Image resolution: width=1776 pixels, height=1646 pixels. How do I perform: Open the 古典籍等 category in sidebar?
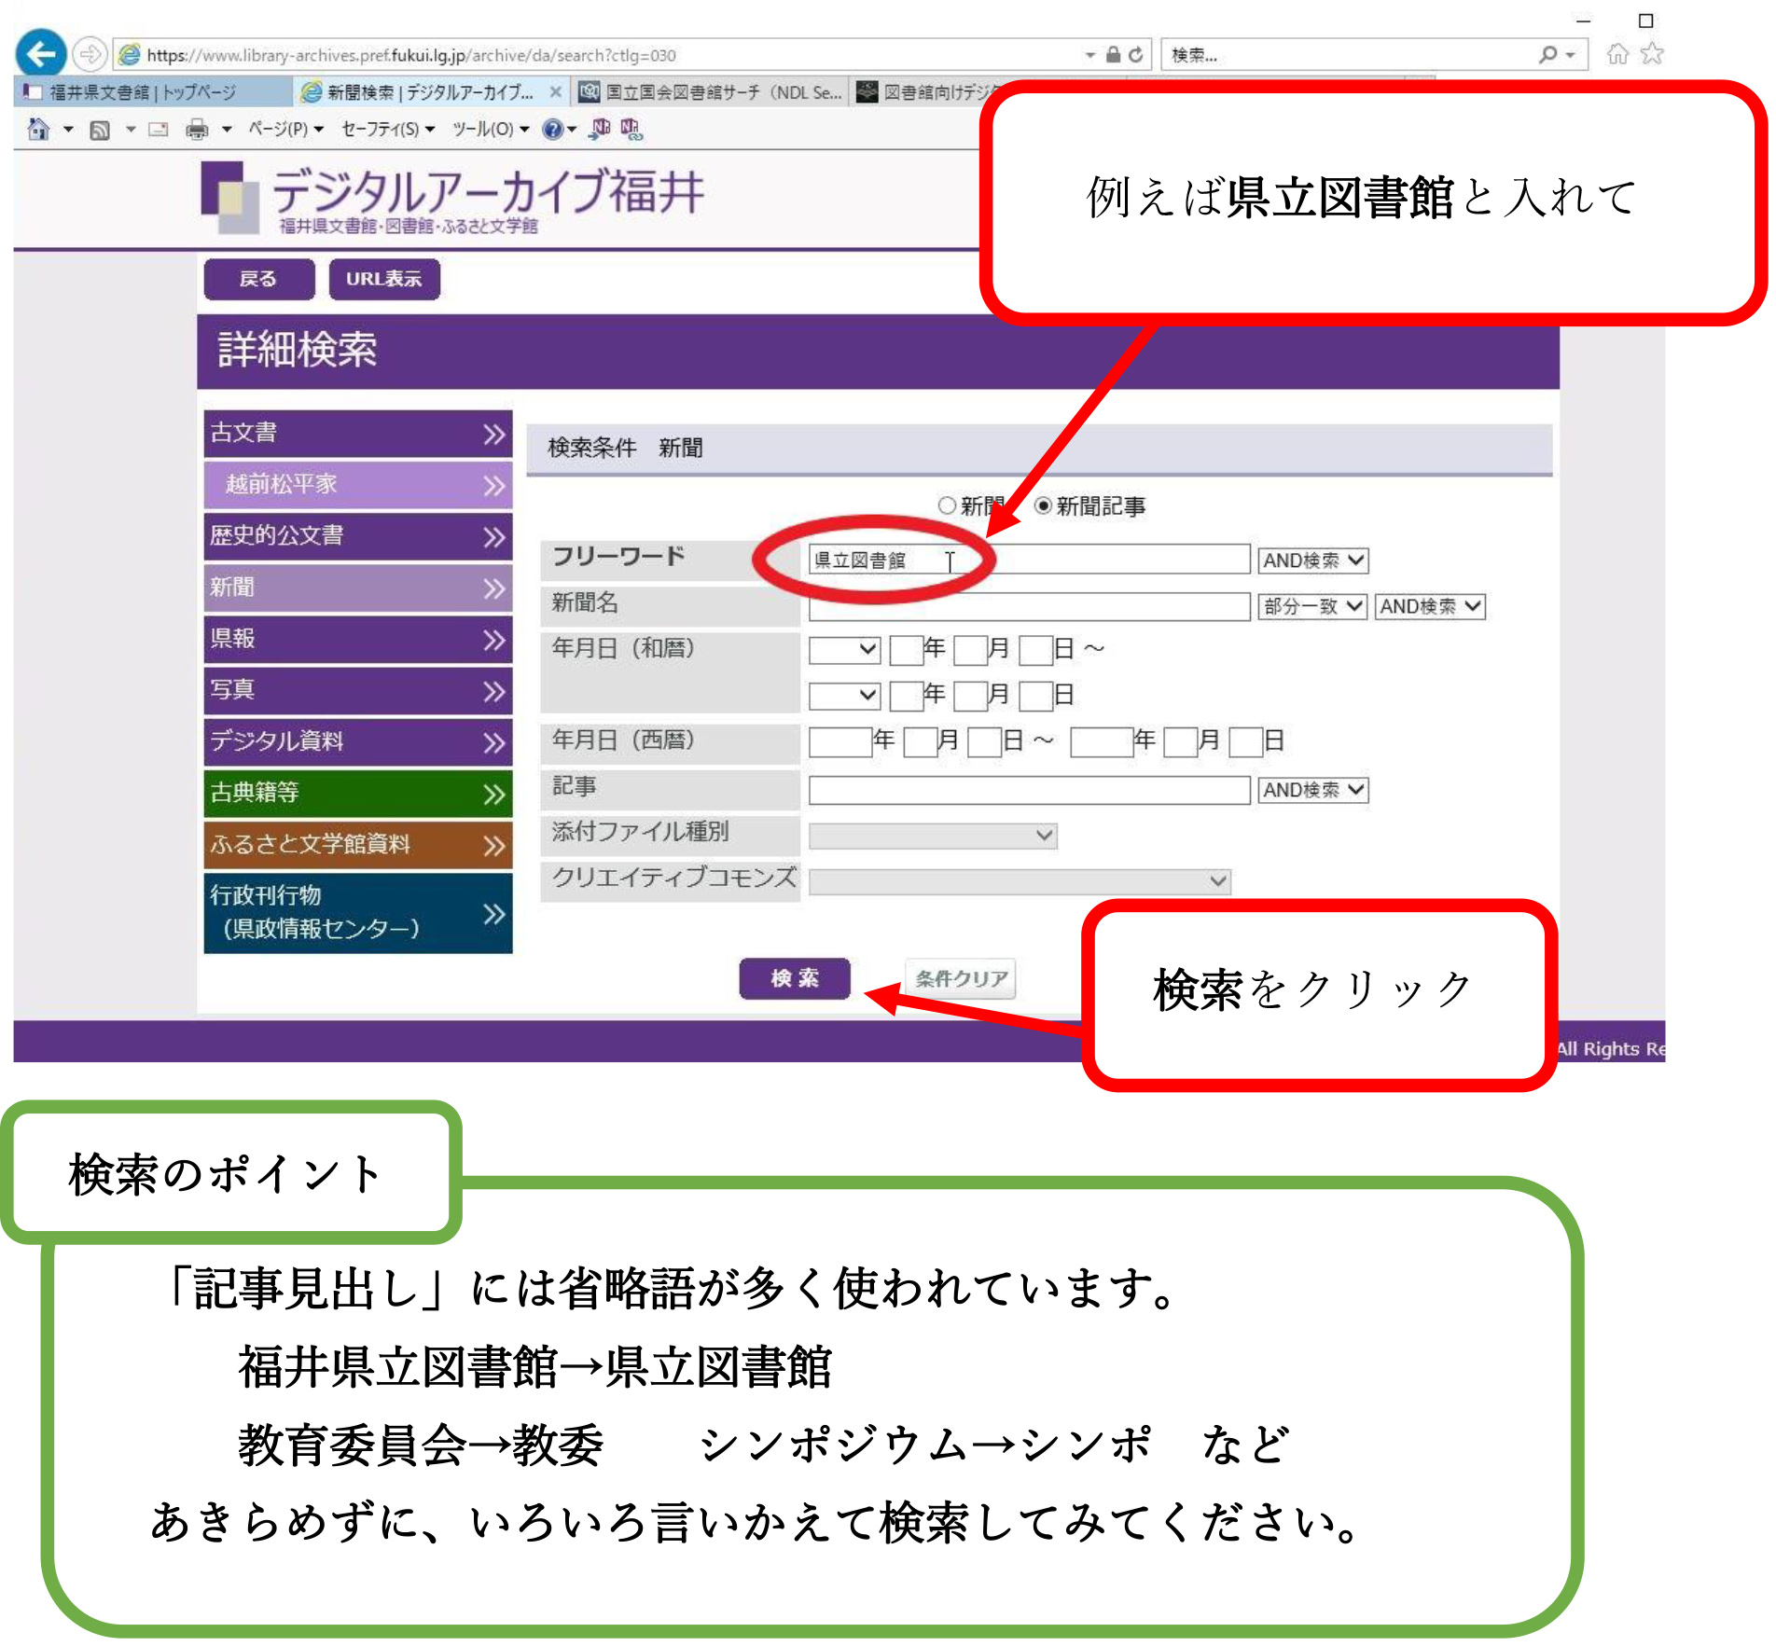(358, 793)
